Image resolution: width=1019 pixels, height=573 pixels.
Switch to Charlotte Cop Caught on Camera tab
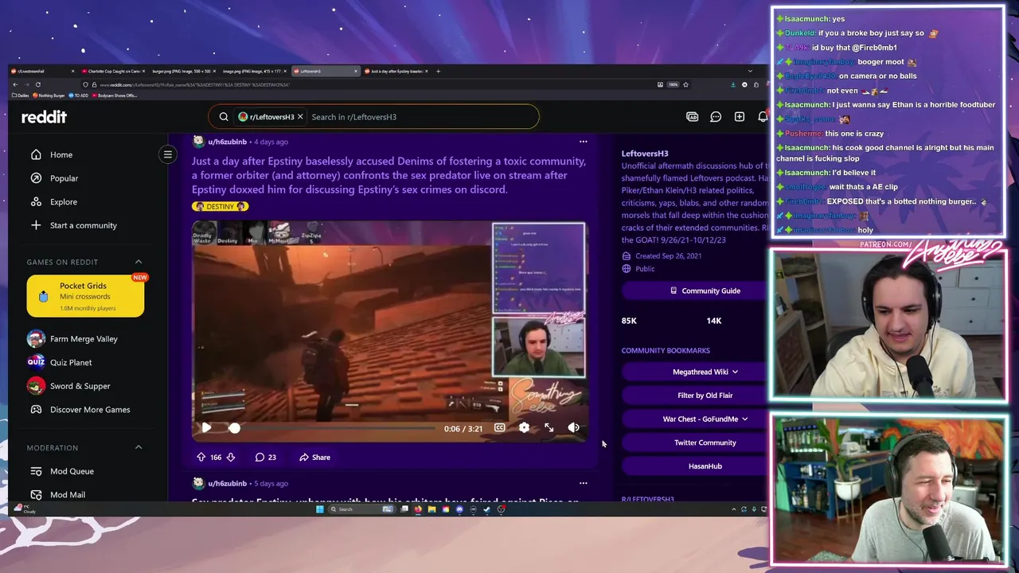point(111,71)
